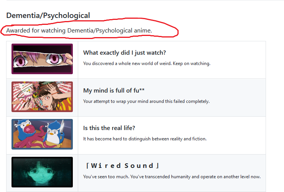Click the pink-eyed girl badge image
284x192 pixels.
click(x=42, y=59)
